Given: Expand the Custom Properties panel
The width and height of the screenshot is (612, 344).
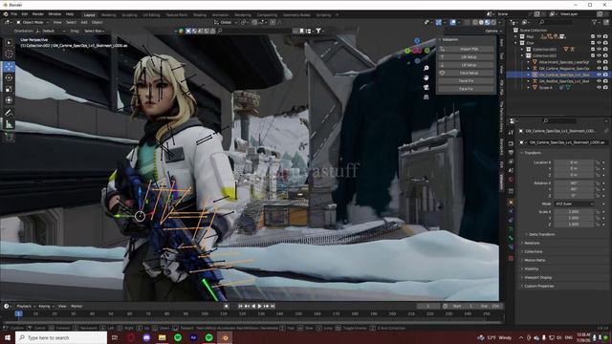Looking at the screenshot, I should pyautogui.click(x=538, y=286).
